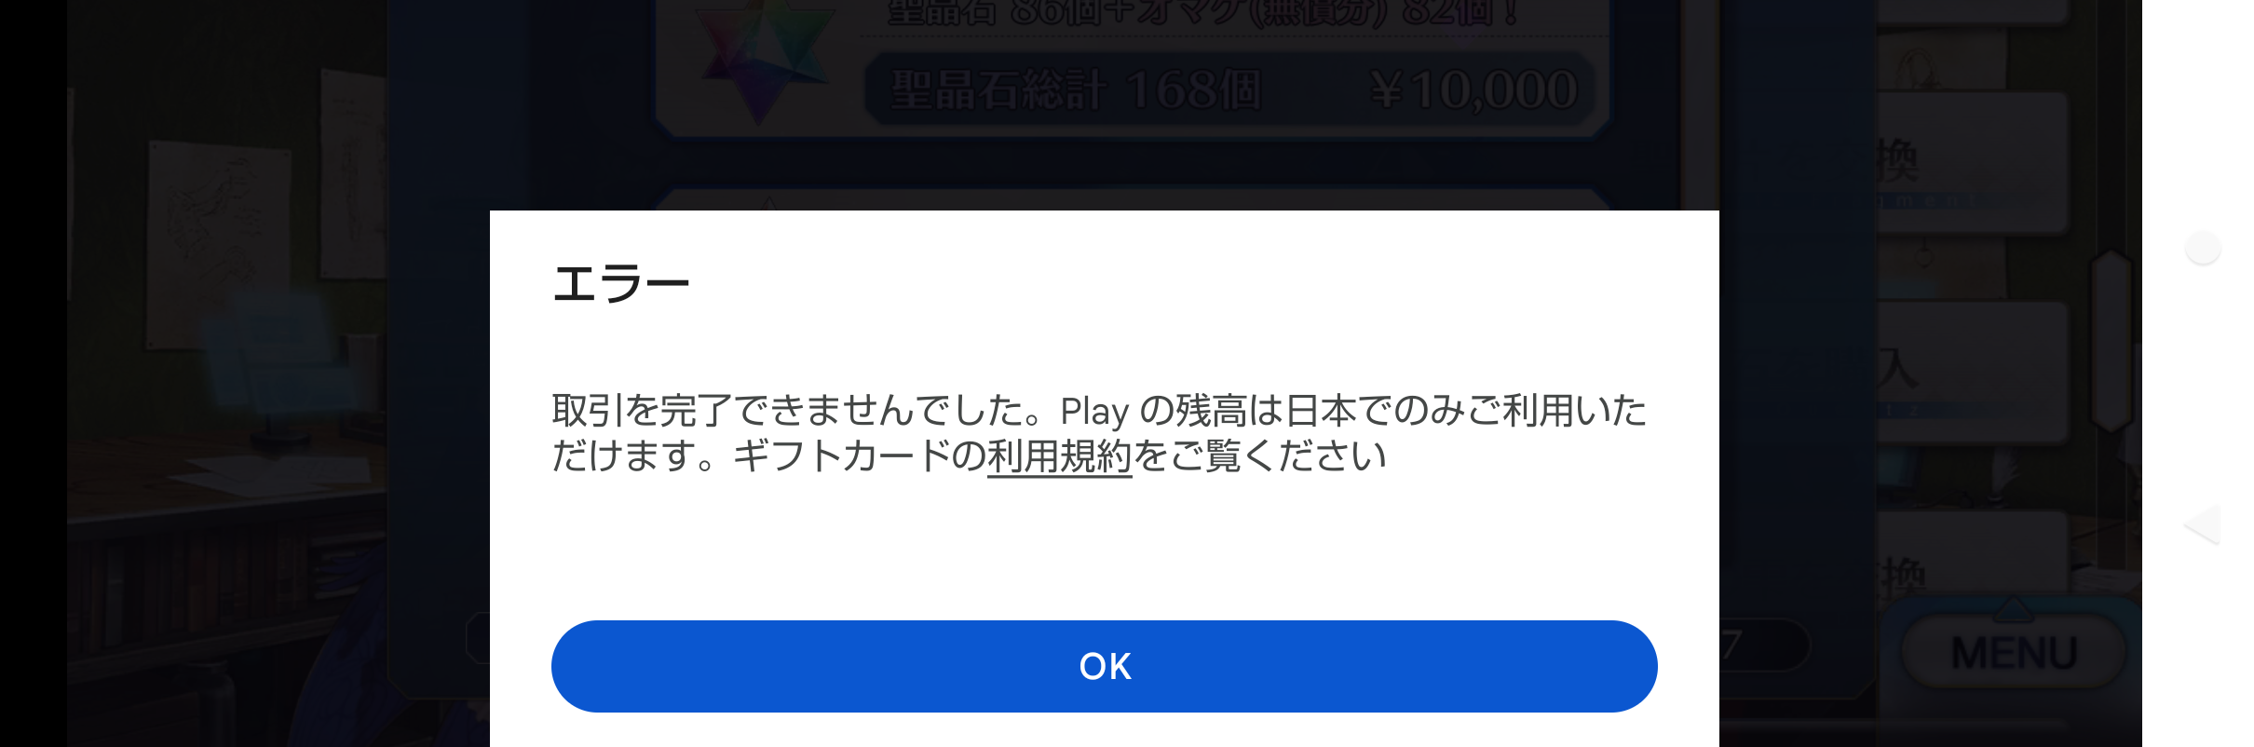The height and width of the screenshot is (747, 2254).
Task: Tap the Android home circle icon
Action: 2203,248
